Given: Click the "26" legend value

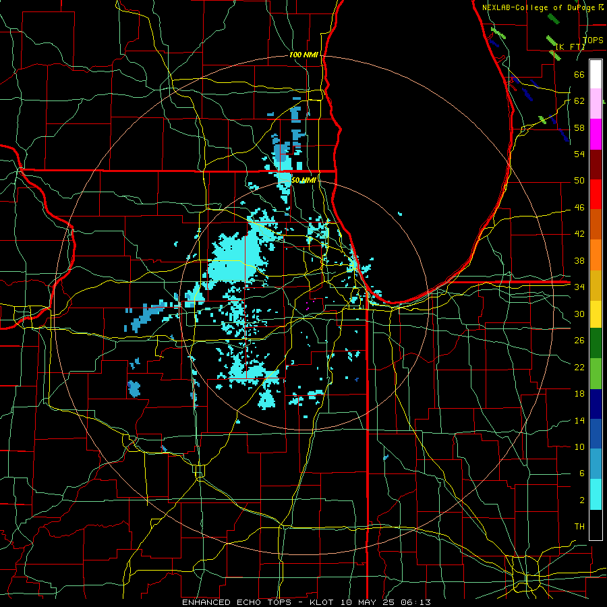Looking at the screenshot, I should tap(579, 341).
